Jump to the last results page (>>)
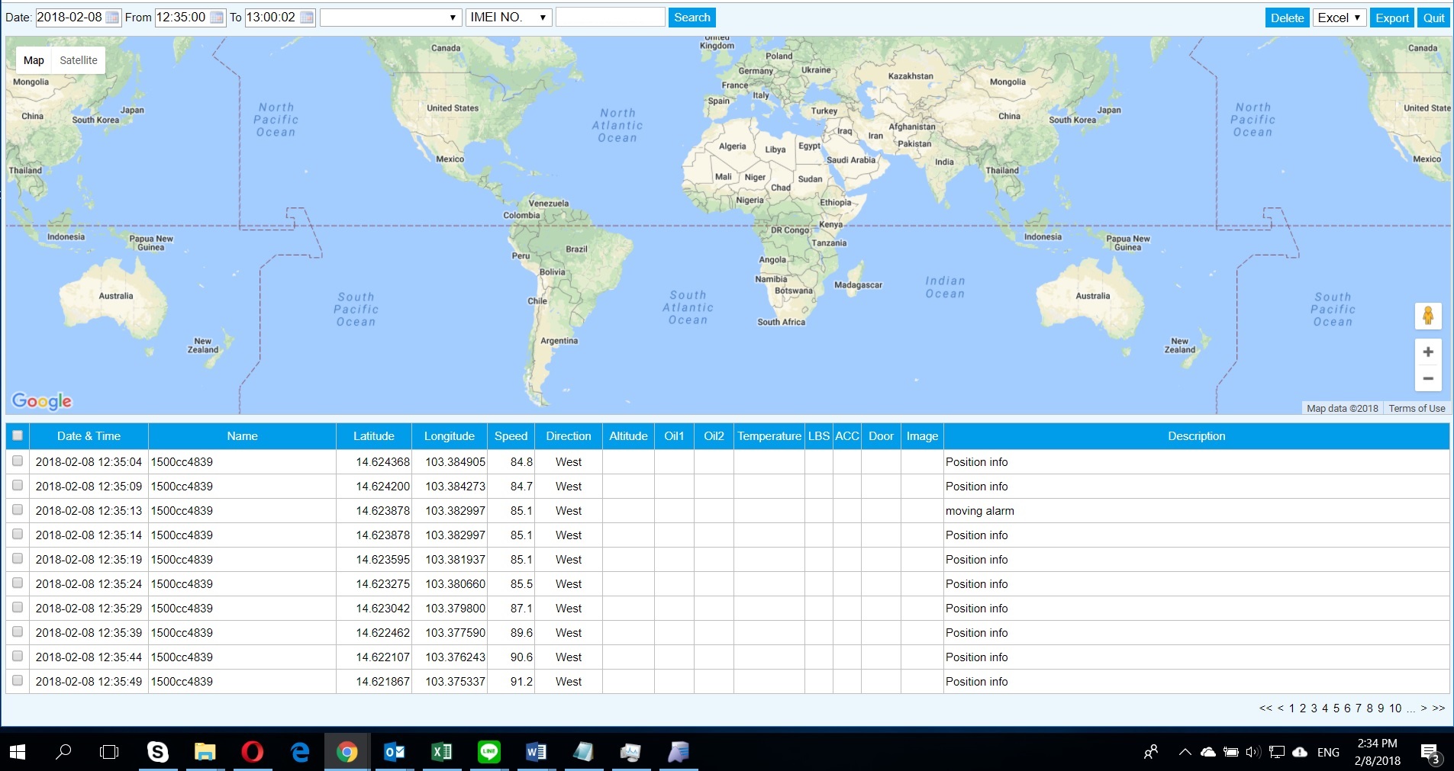 click(x=1439, y=708)
